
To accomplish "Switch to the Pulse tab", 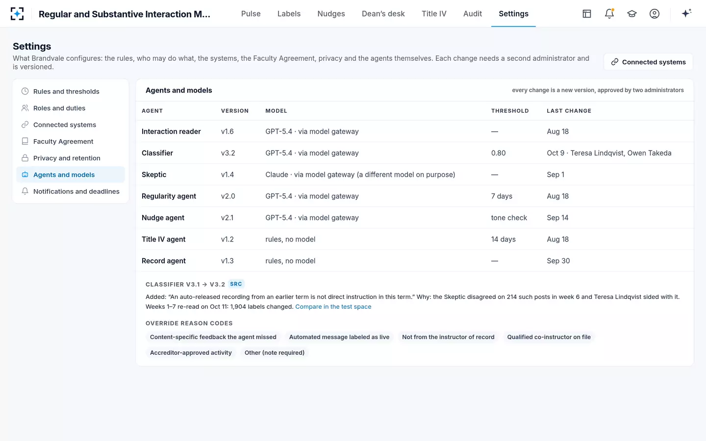I will pos(251,14).
